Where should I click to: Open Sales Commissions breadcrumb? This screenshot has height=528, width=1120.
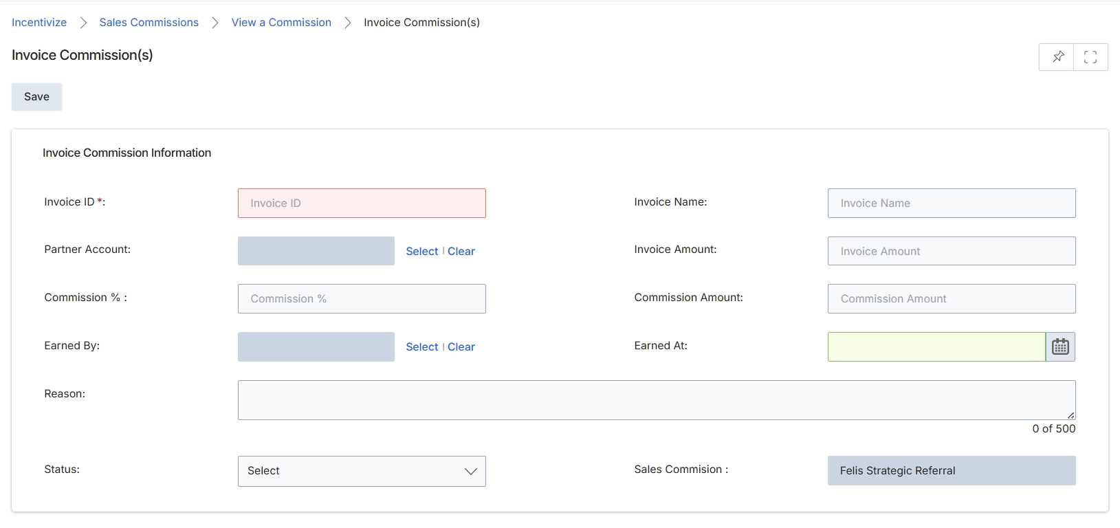click(149, 23)
